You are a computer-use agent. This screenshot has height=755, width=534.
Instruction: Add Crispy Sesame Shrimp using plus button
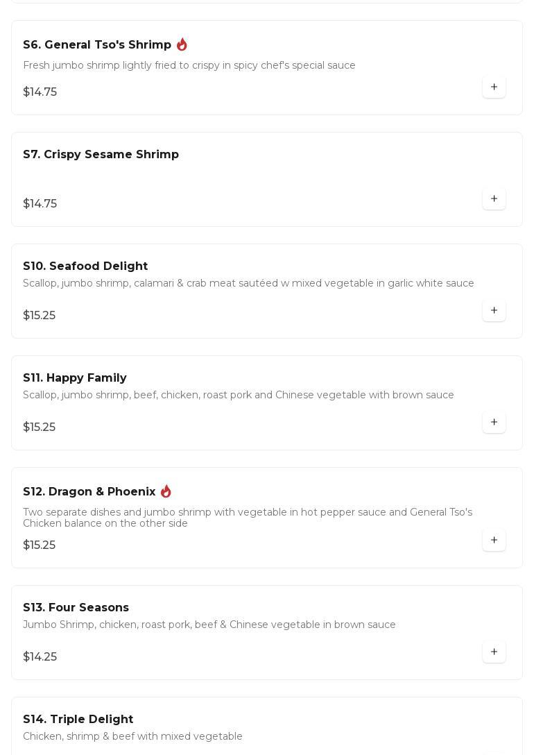pyautogui.click(x=494, y=199)
